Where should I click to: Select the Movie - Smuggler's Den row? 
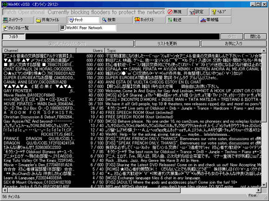coord(132,165)
